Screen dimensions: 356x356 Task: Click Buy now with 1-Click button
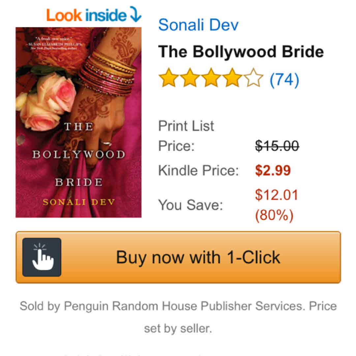(178, 257)
